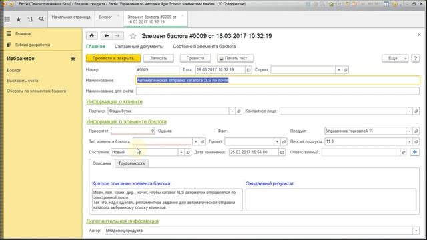Click the Номер field #0009
Image resolution: width=427 pixels, height=240 pixels.
tap(157, 70)
